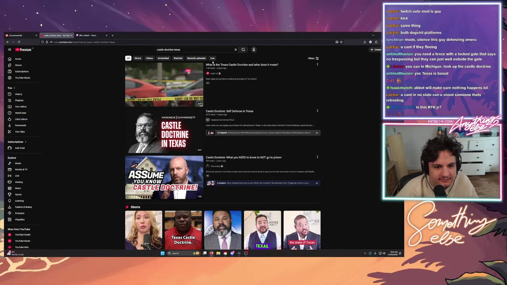
Task: Select the Shorts filter chip
Action: 138,58
